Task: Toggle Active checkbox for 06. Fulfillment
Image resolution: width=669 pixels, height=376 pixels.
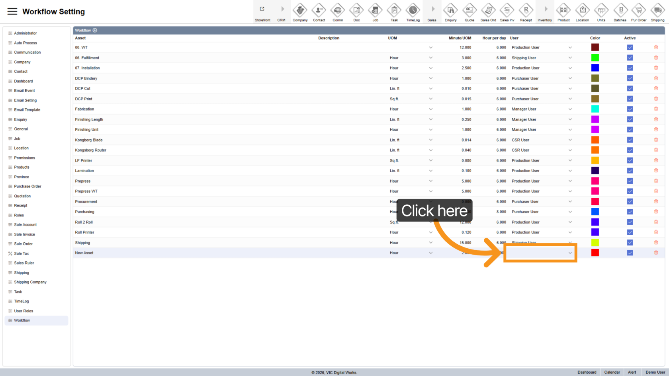Action: pos(630,58)
